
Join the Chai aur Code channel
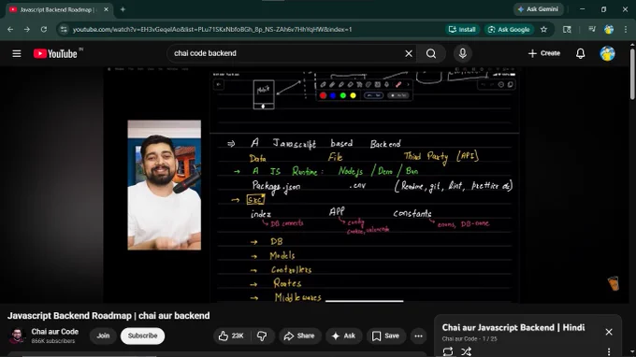tap(103, 336)
